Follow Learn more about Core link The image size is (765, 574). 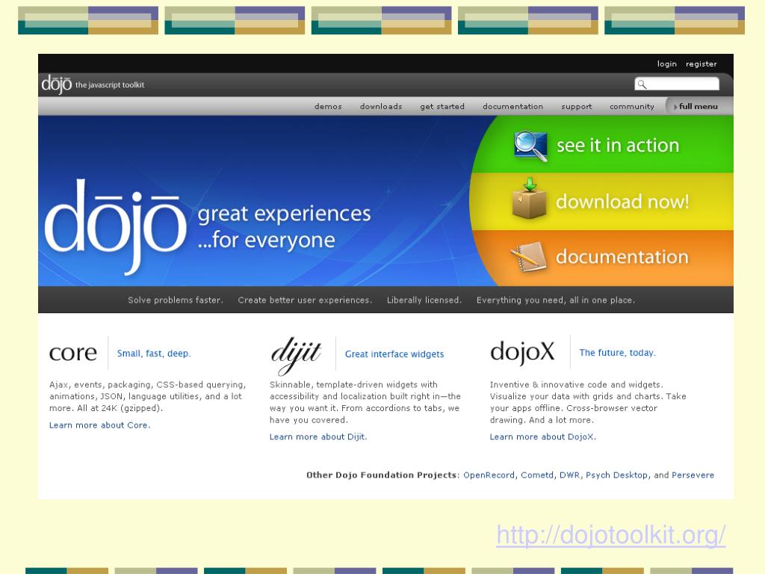pos(99,425)
